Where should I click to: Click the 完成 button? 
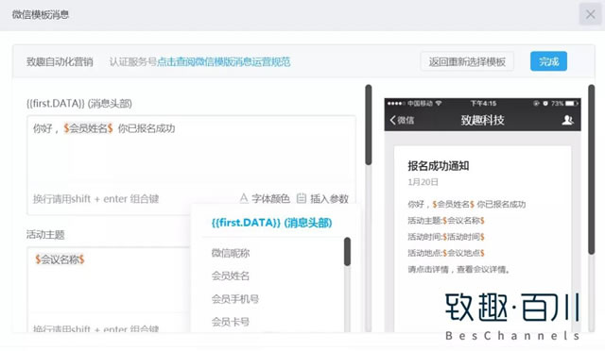coord(548,61)
